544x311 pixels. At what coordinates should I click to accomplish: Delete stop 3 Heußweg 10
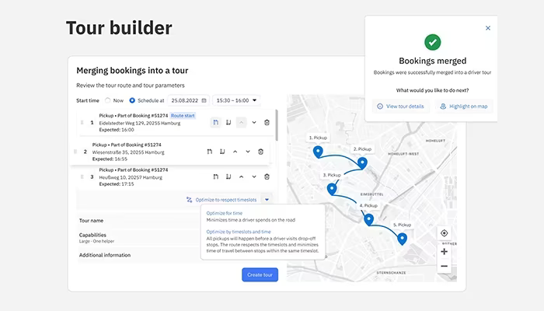pyautogui.click(x=267, y=176)
